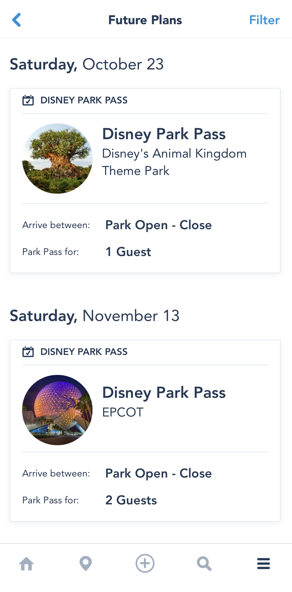Select the EPCOT Spaceship Earth thumbnail
This screenshot has width=292, height=592.
pos(57,410)
